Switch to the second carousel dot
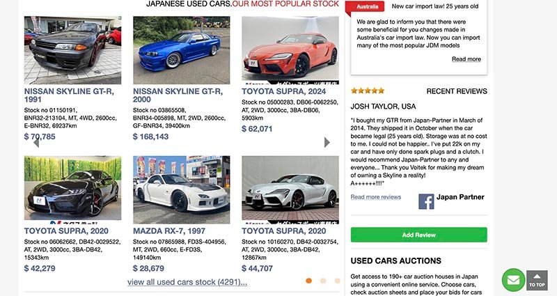The image size is (557, 296). point(323,281)
